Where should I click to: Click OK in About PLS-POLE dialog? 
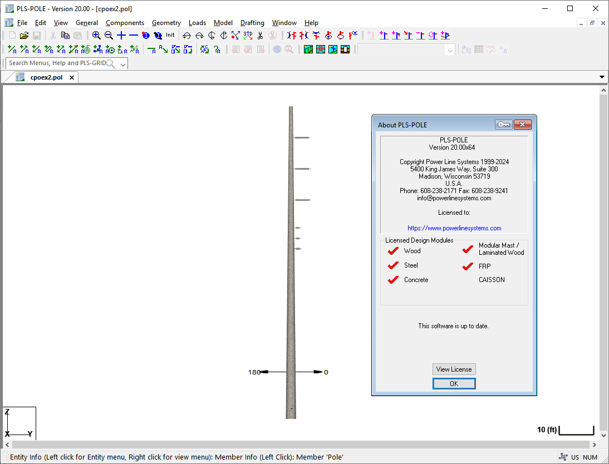454,384
